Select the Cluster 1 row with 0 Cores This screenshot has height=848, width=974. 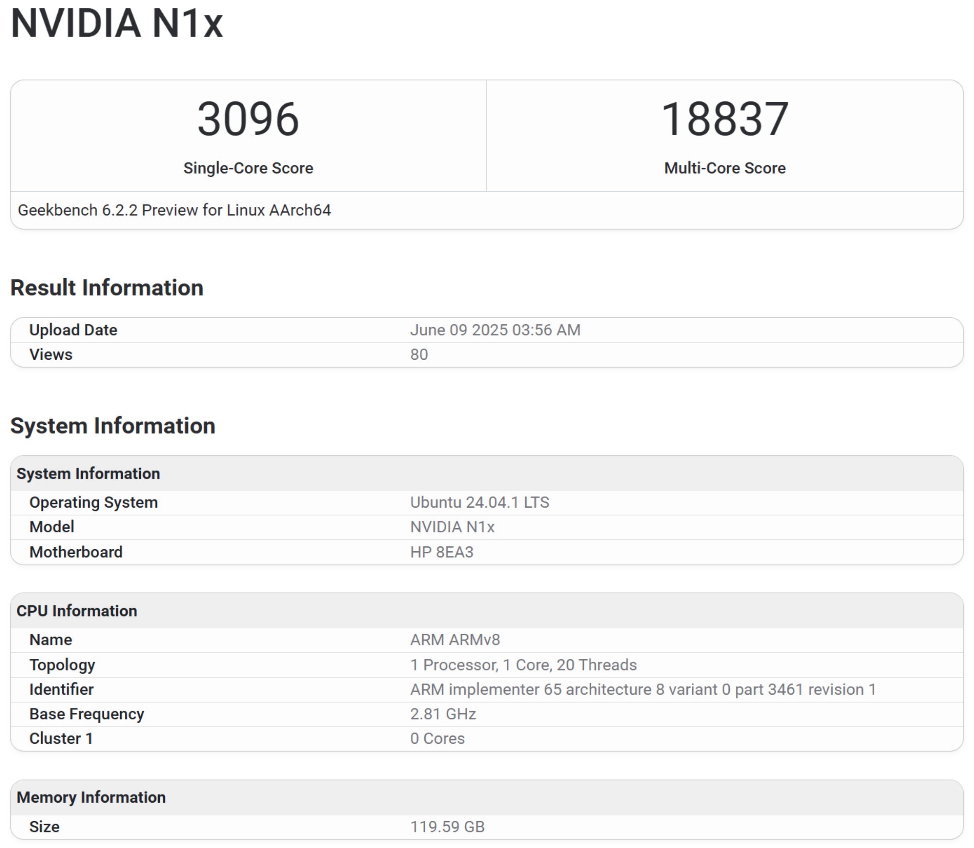coord(437,738)
